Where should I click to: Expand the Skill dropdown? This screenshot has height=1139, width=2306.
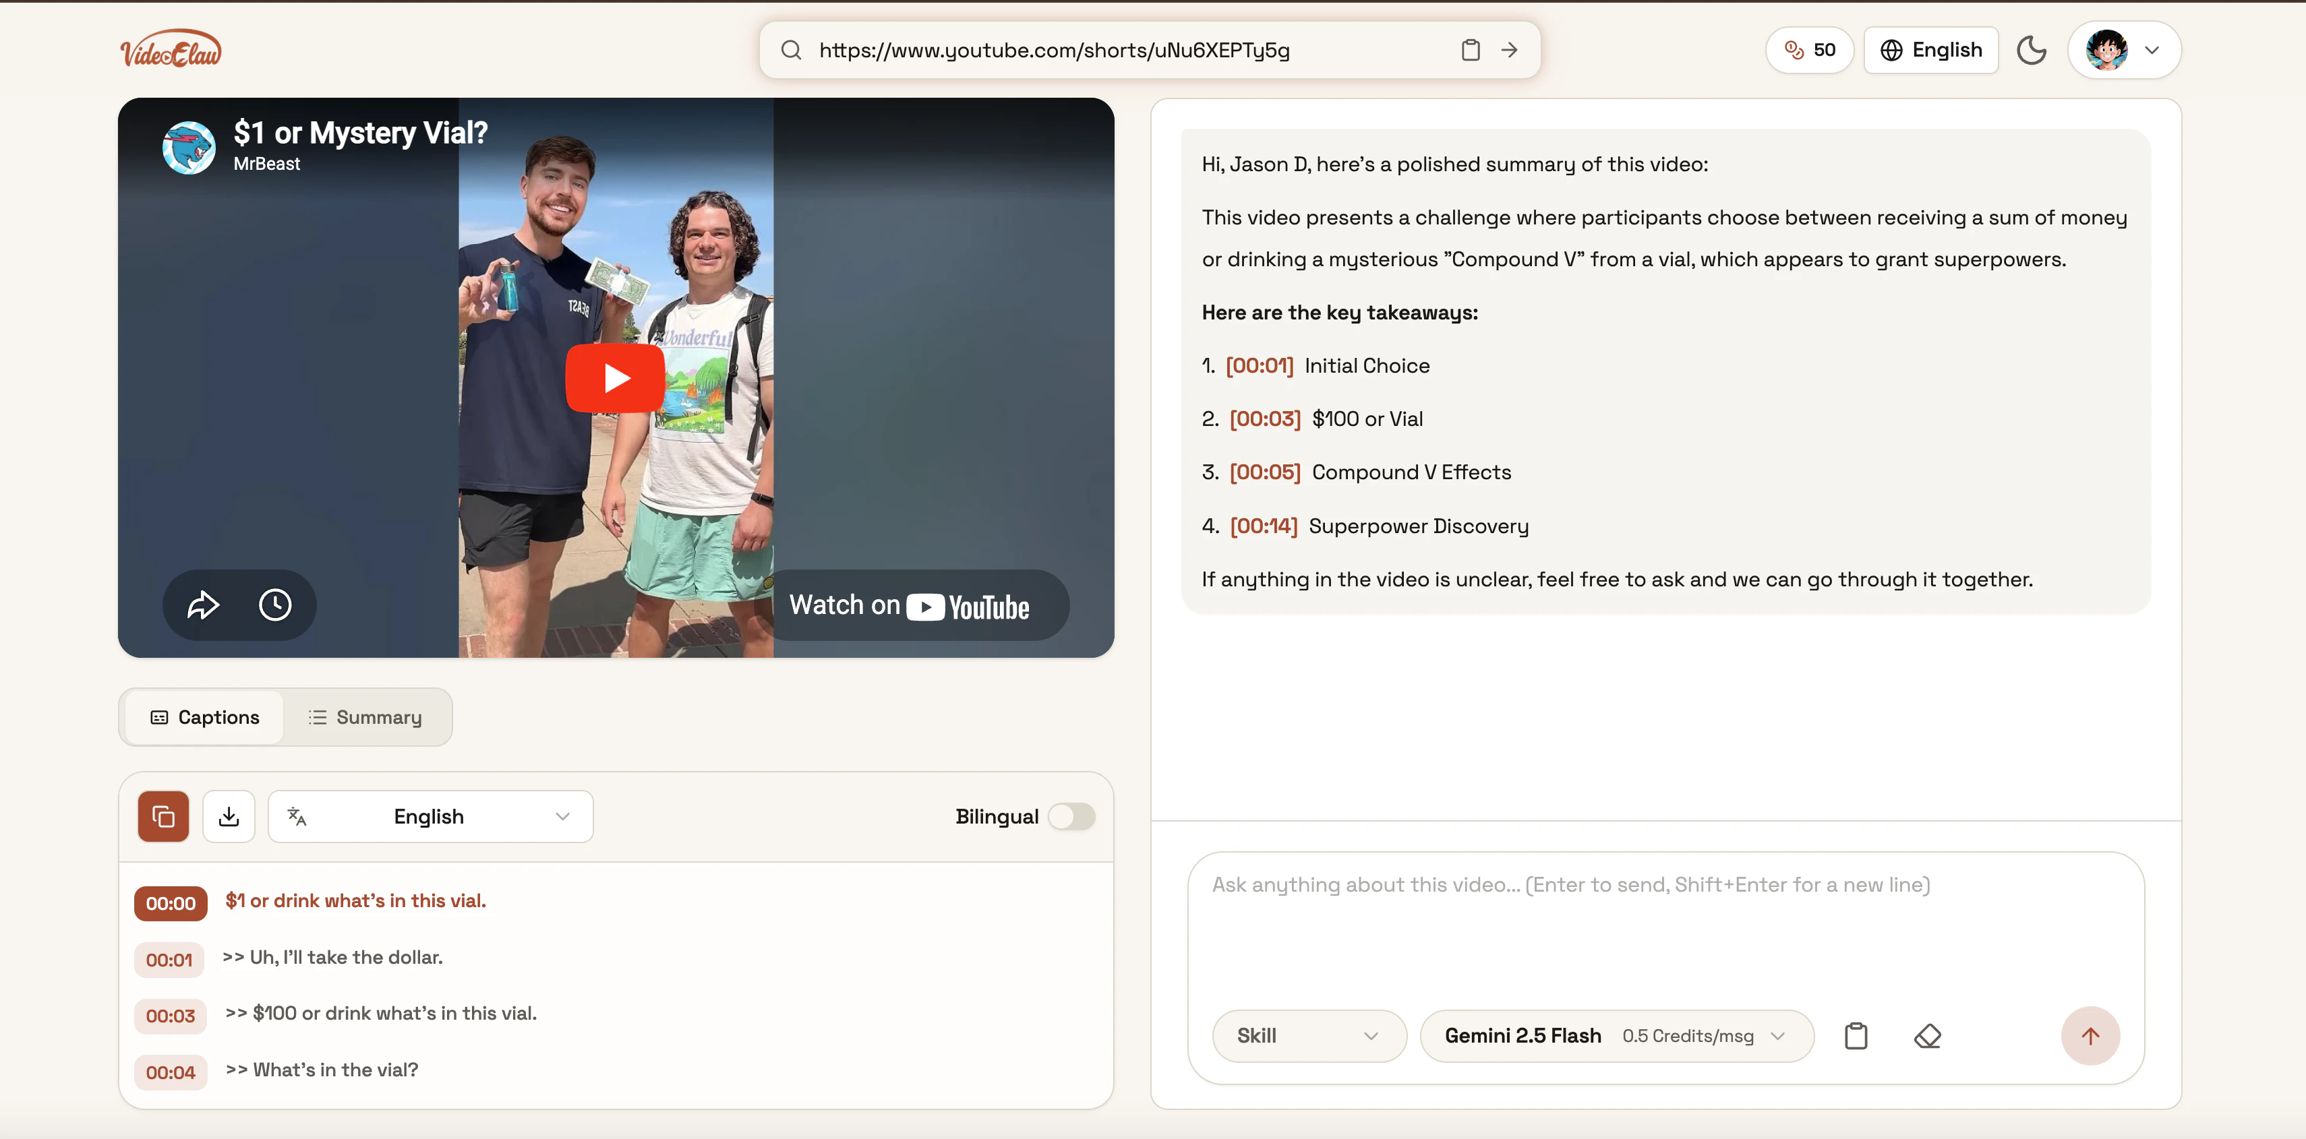click(x=1308, y=1036)
